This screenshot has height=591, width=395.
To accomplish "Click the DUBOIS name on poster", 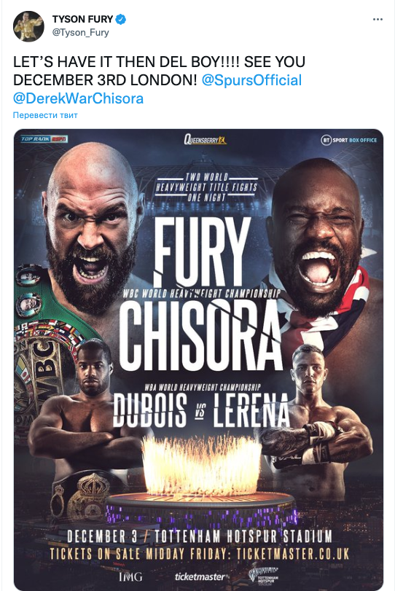I will 150,410.
